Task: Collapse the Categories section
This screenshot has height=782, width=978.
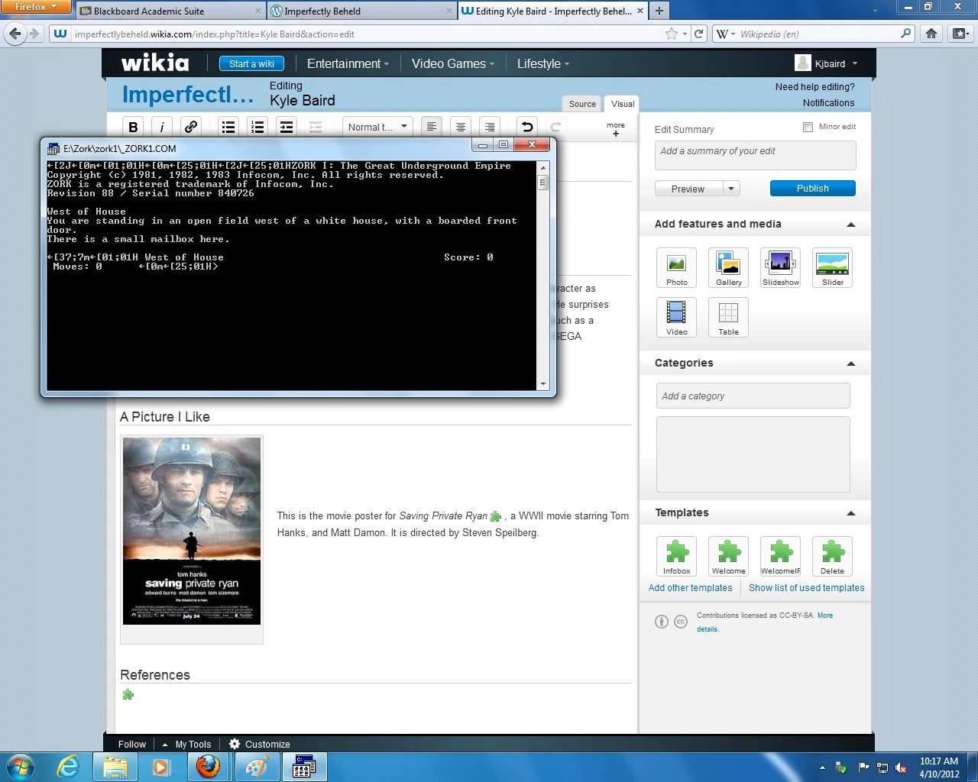Action: [851, 364]
